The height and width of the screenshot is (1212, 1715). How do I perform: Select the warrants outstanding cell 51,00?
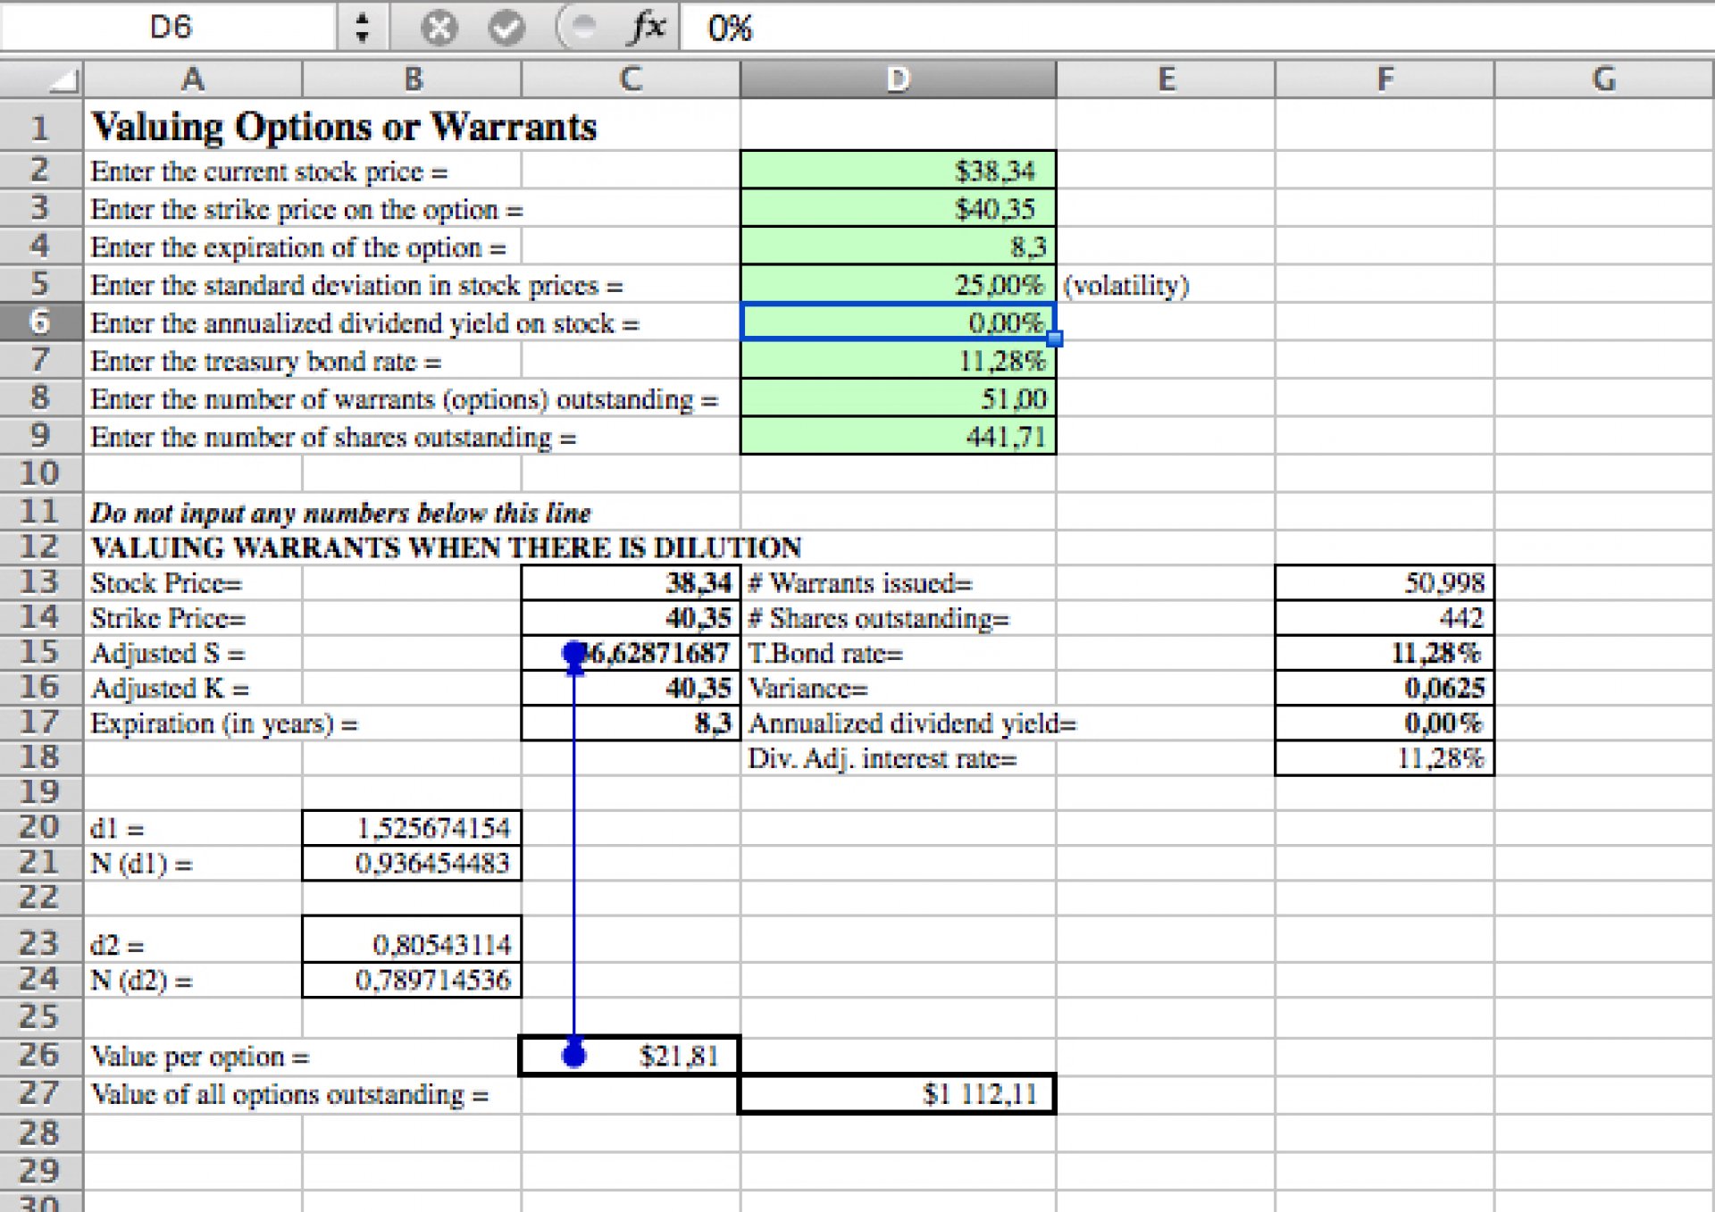898,398
